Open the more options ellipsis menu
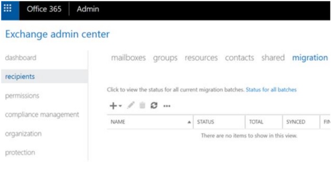The width and height of the screenshot is (331, 179). (x=167, y=106)
